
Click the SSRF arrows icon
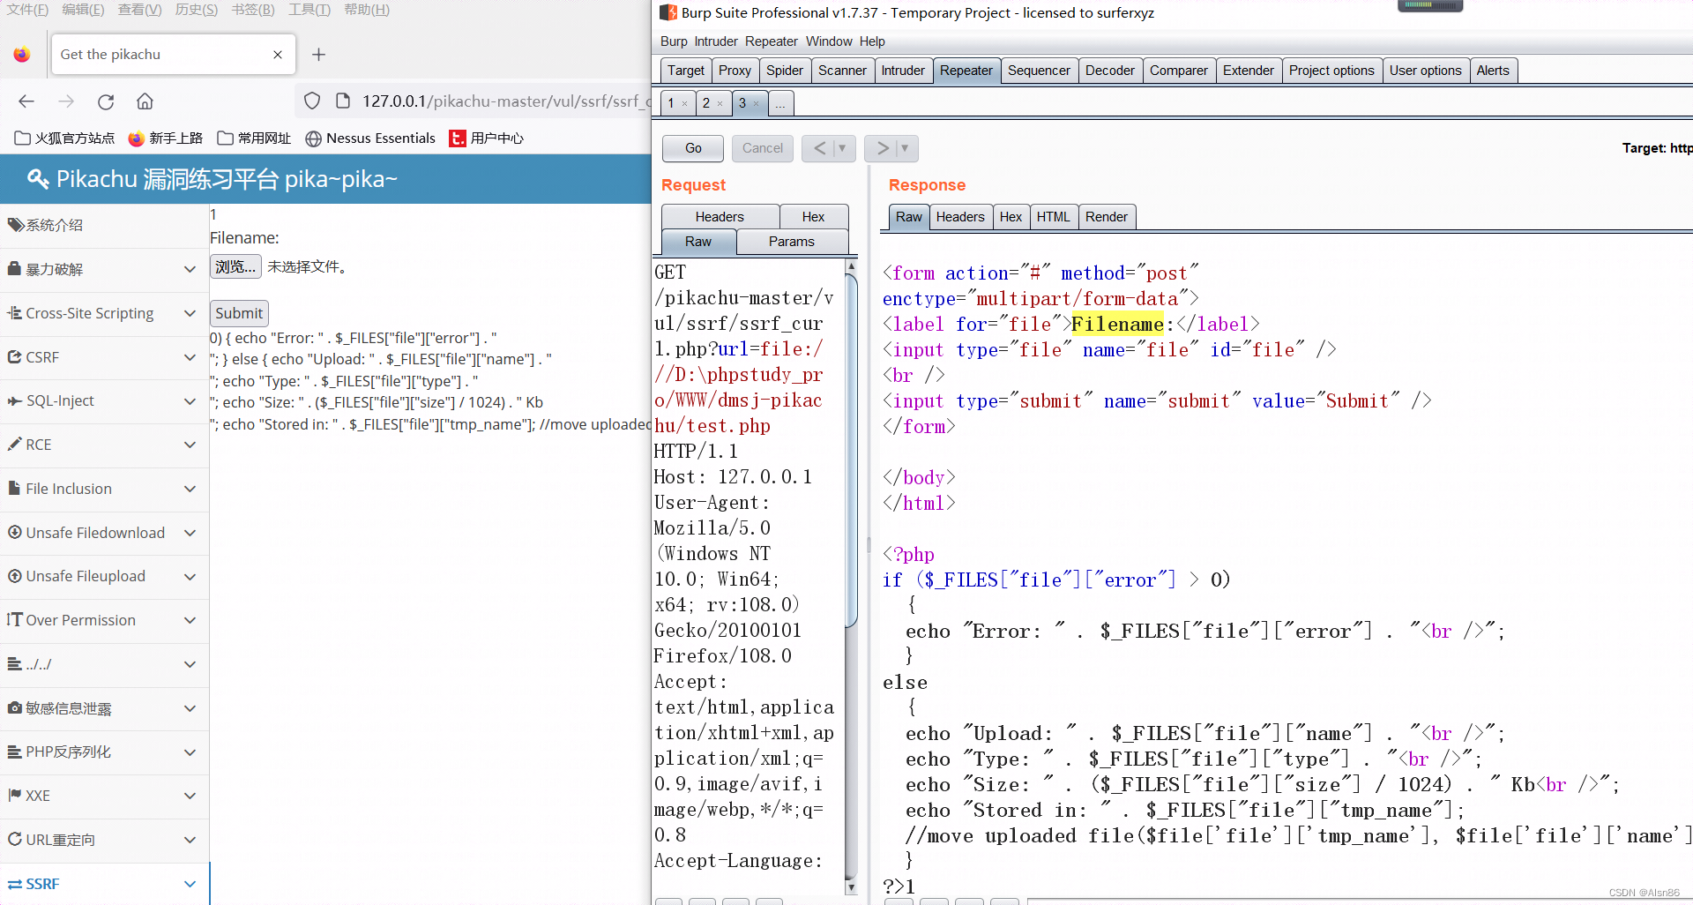pos(14,884)
